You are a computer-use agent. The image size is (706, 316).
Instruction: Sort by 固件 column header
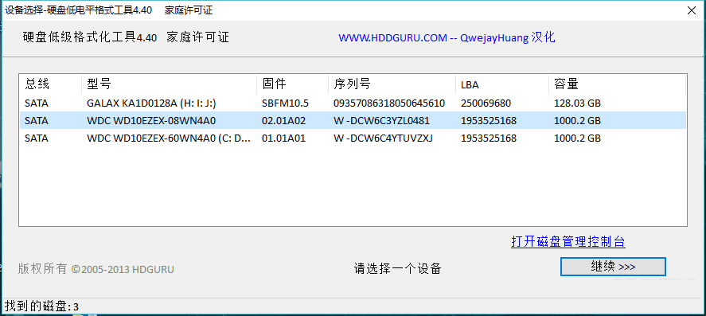point(293,84)
